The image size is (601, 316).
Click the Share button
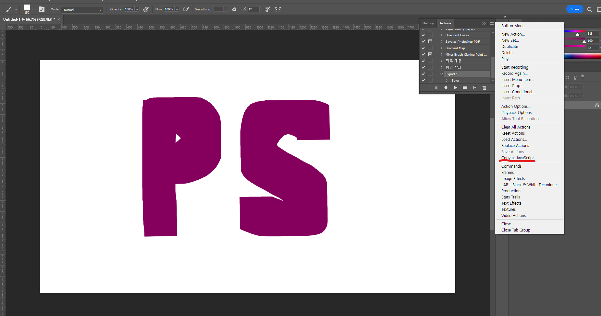[575, 9]
